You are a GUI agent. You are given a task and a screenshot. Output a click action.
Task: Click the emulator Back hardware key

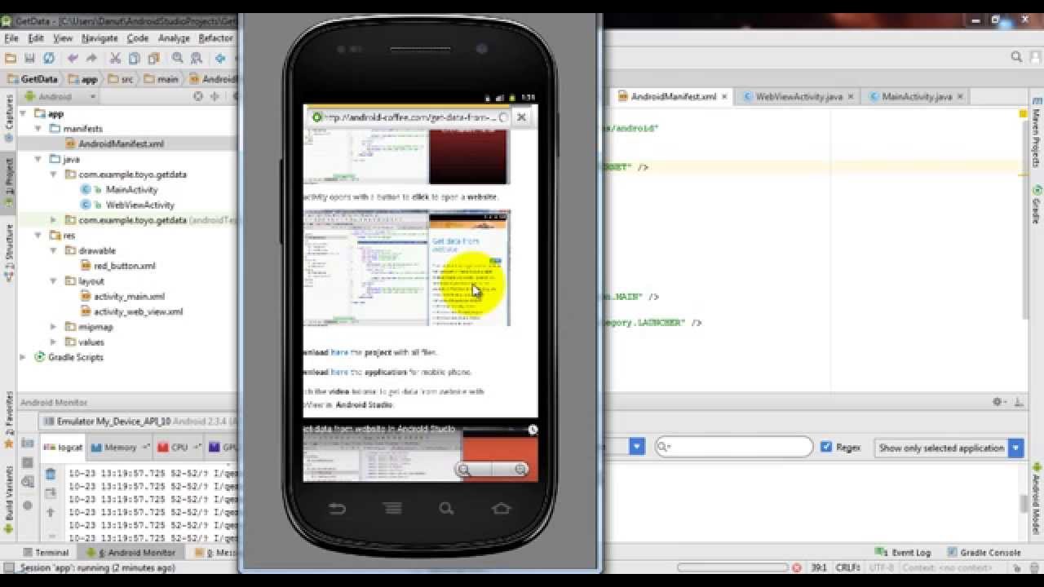coord(337,509)
